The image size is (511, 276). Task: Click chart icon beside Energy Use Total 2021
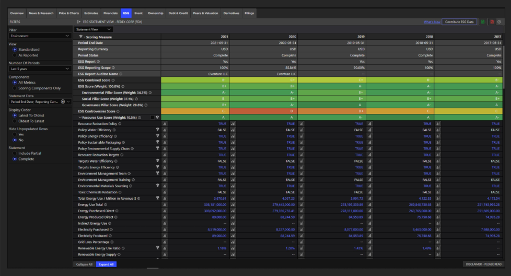tap(165, 204)
